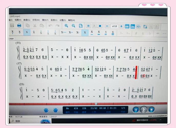Select the highlighted middle octave note
This screenshot has height=128, width=176.
click(27, 32)
